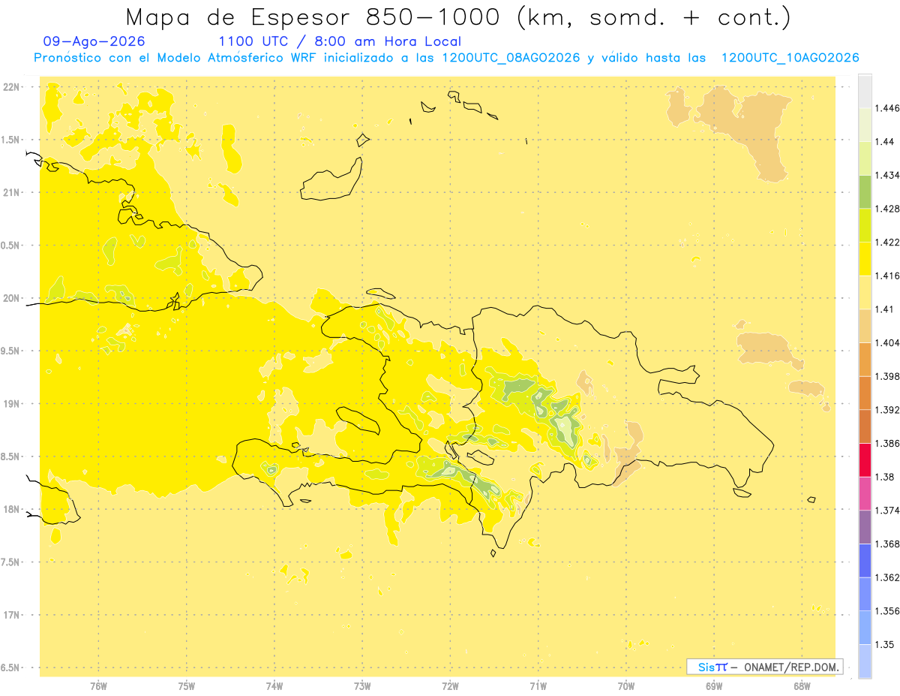
Task: Pick the green legend swatch between 1.428 and 1.434
Action: click(865, 191)
